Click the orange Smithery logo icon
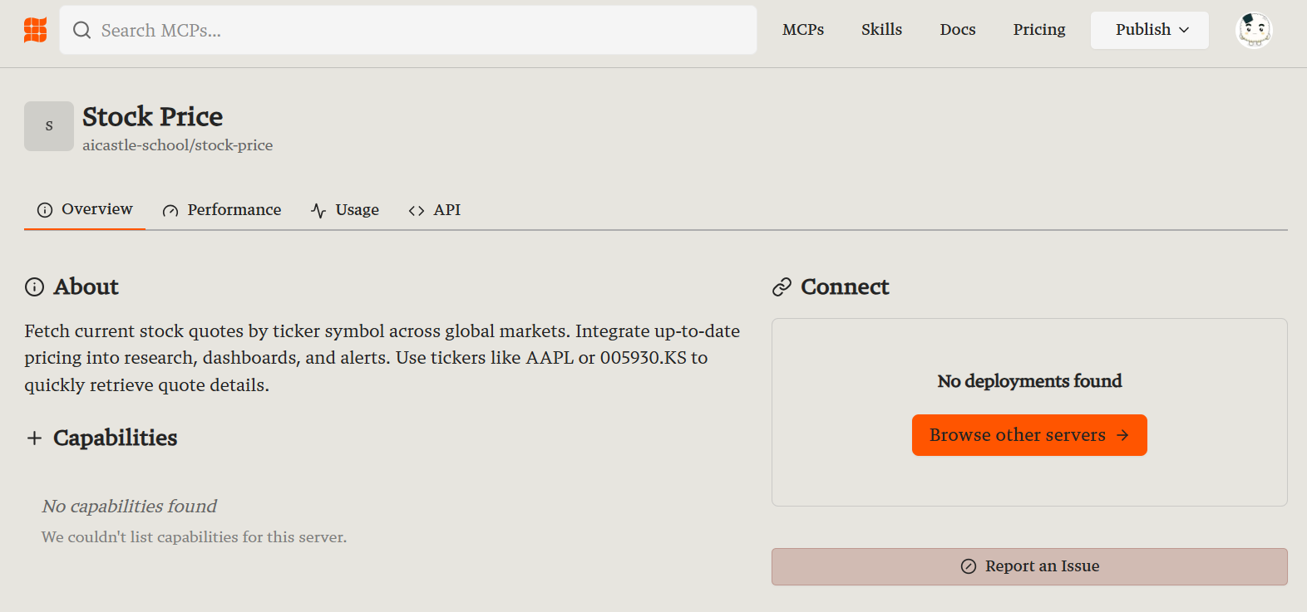1307x612 pixels. click(35, 30)
